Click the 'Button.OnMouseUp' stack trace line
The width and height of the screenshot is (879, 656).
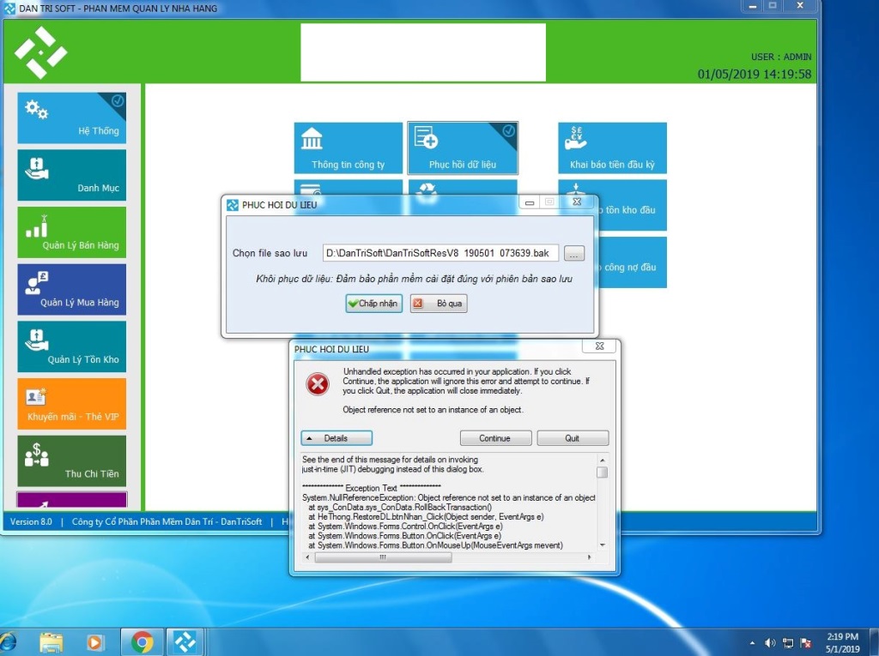tap(435, 545)
